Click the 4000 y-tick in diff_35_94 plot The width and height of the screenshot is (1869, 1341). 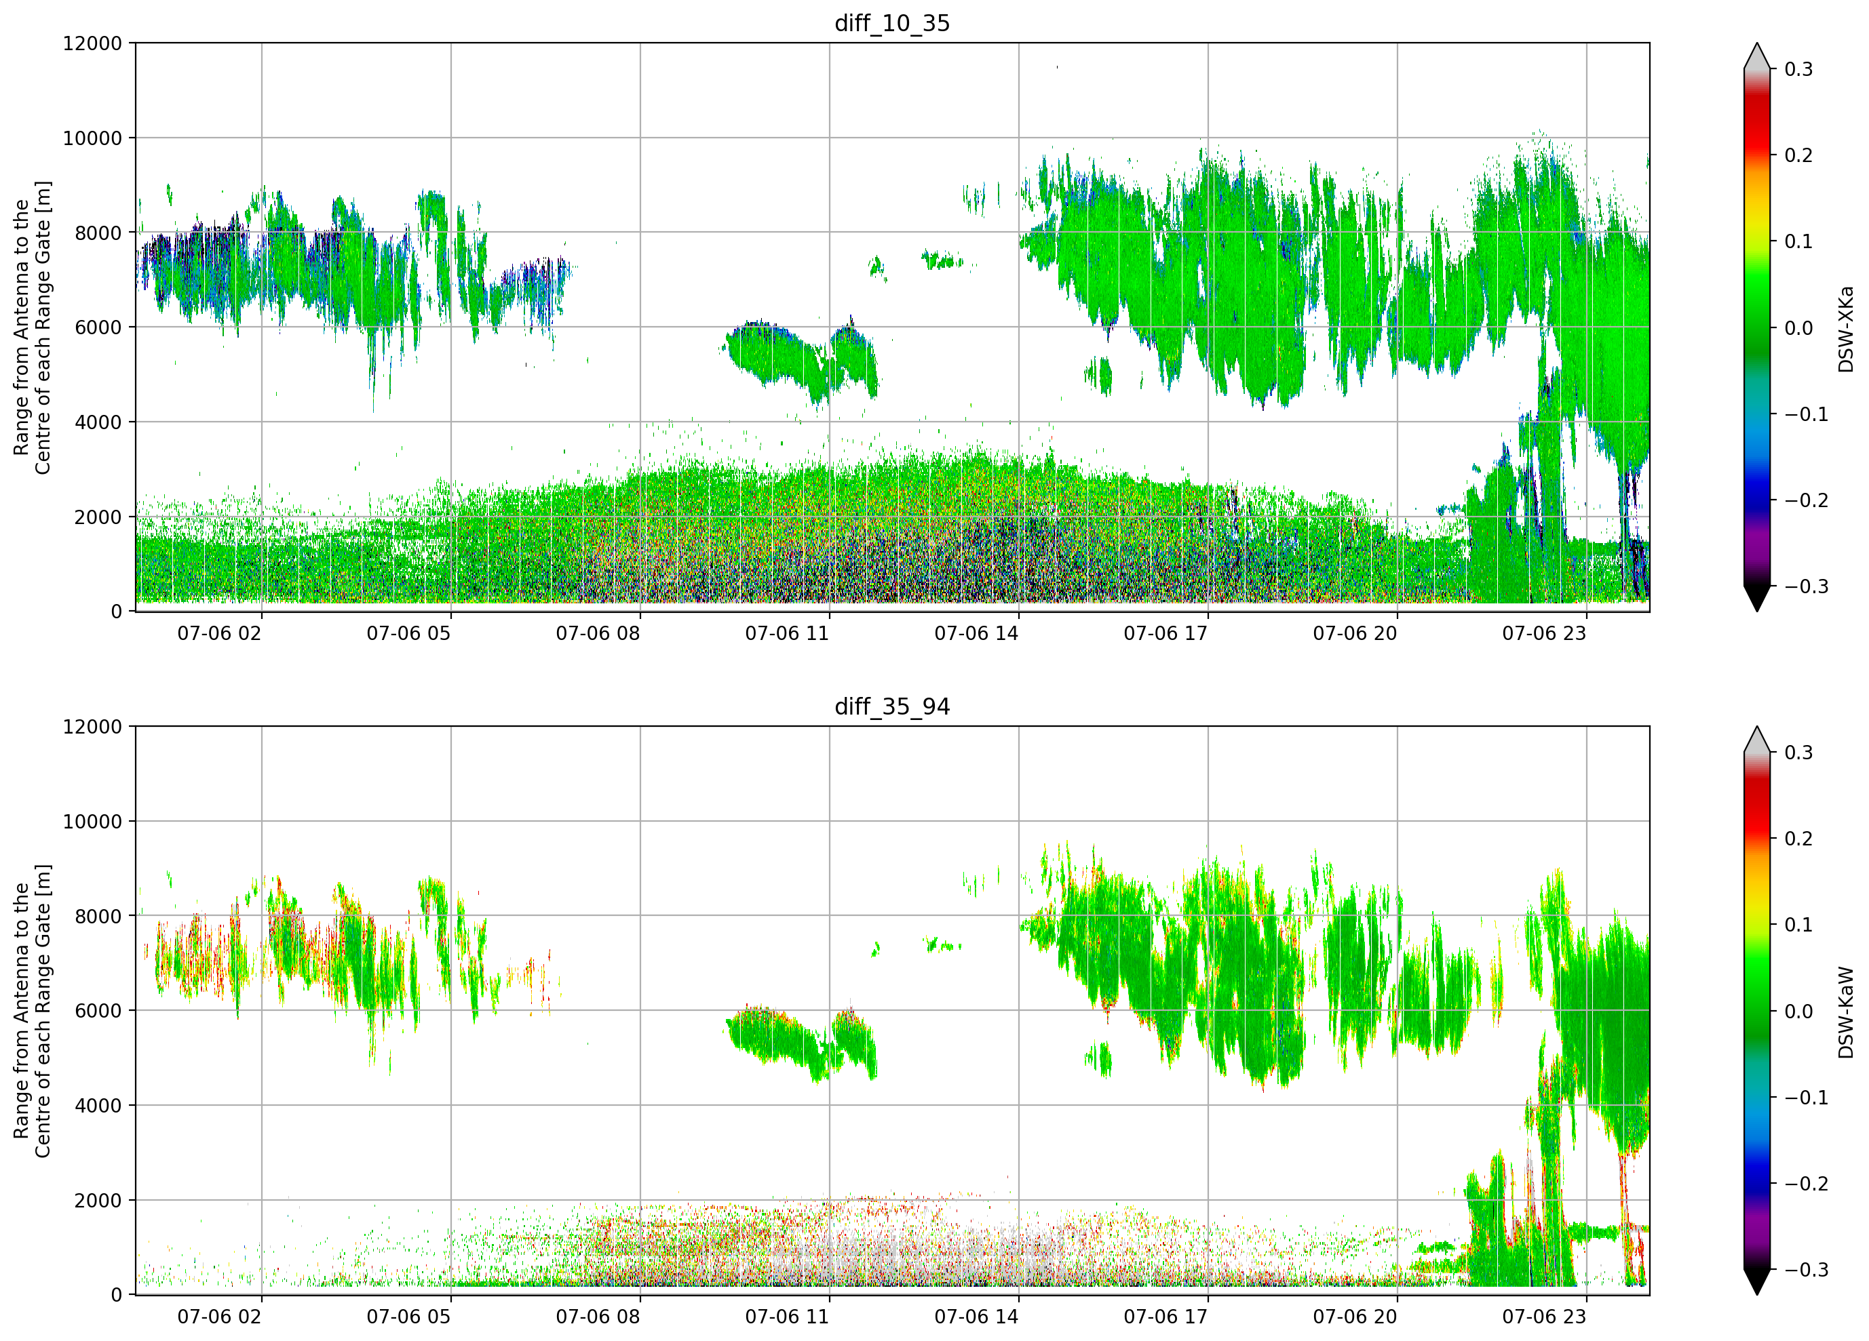(x=98, y=1106)
